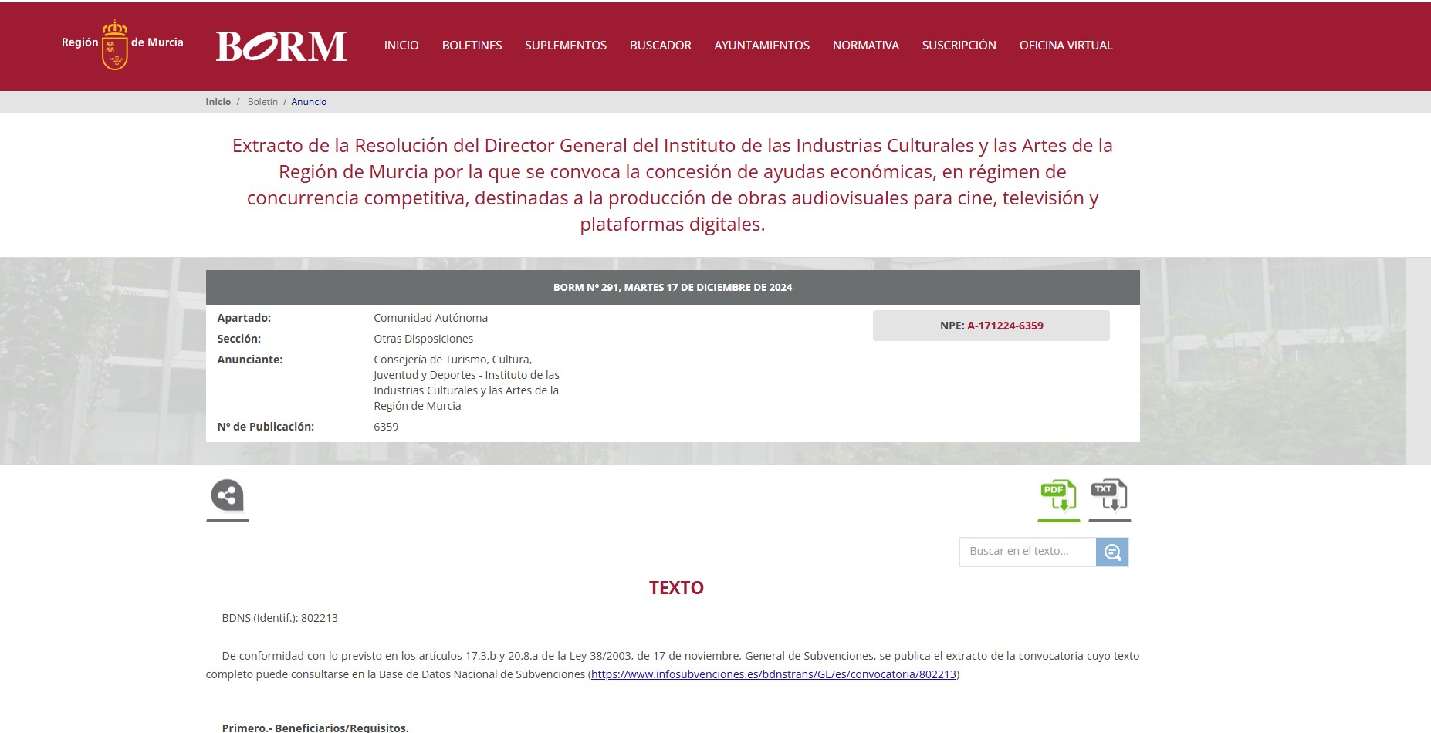Open the NORMATIVA menu
The width and height of the screenshot is (1431, 733).
coord(866,46)
